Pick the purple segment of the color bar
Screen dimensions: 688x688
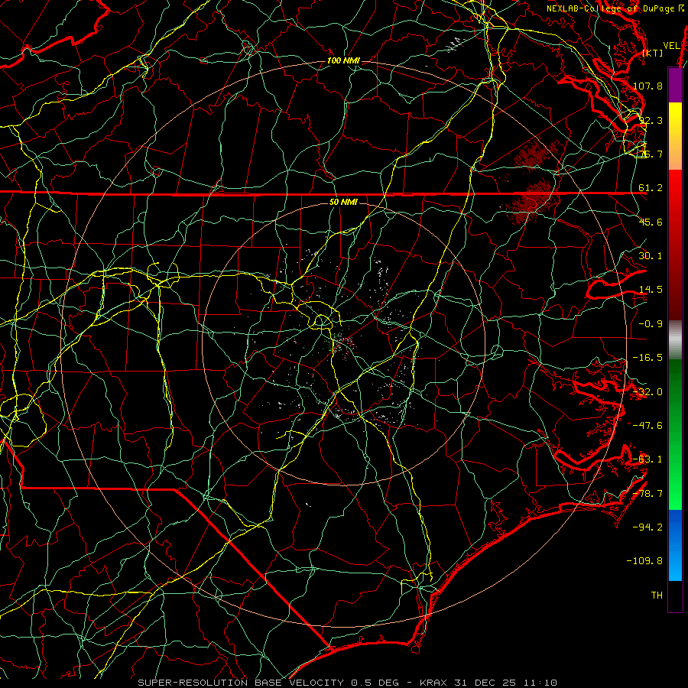tap(675, 85)
